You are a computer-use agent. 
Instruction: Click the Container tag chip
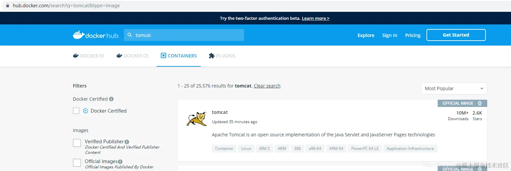tap(224, 149)
